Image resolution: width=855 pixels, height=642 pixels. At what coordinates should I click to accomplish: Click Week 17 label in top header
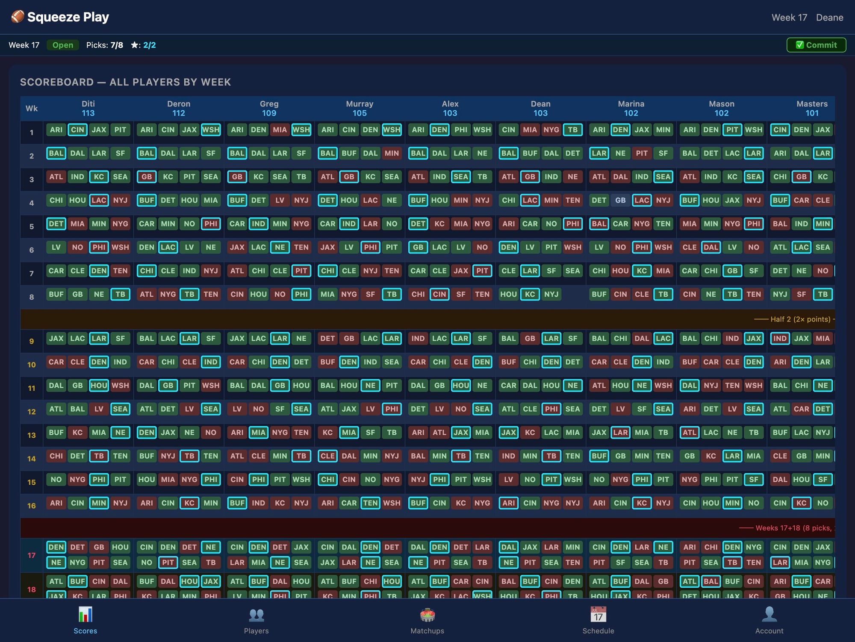[x=789, y=18]
